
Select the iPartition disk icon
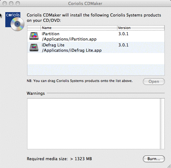click(34, 36)
